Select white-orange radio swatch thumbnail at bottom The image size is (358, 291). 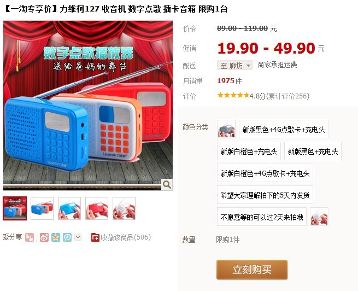(x=319, y=217)
